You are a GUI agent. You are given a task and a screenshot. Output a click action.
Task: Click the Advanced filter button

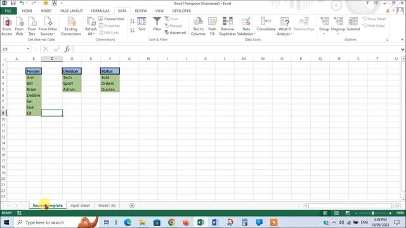[x=175, y=32]
